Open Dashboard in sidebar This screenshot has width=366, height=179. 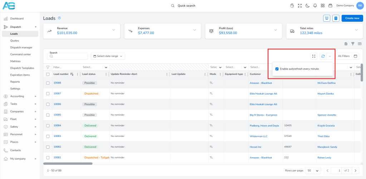pyautogui.click(x=17, y=19)
